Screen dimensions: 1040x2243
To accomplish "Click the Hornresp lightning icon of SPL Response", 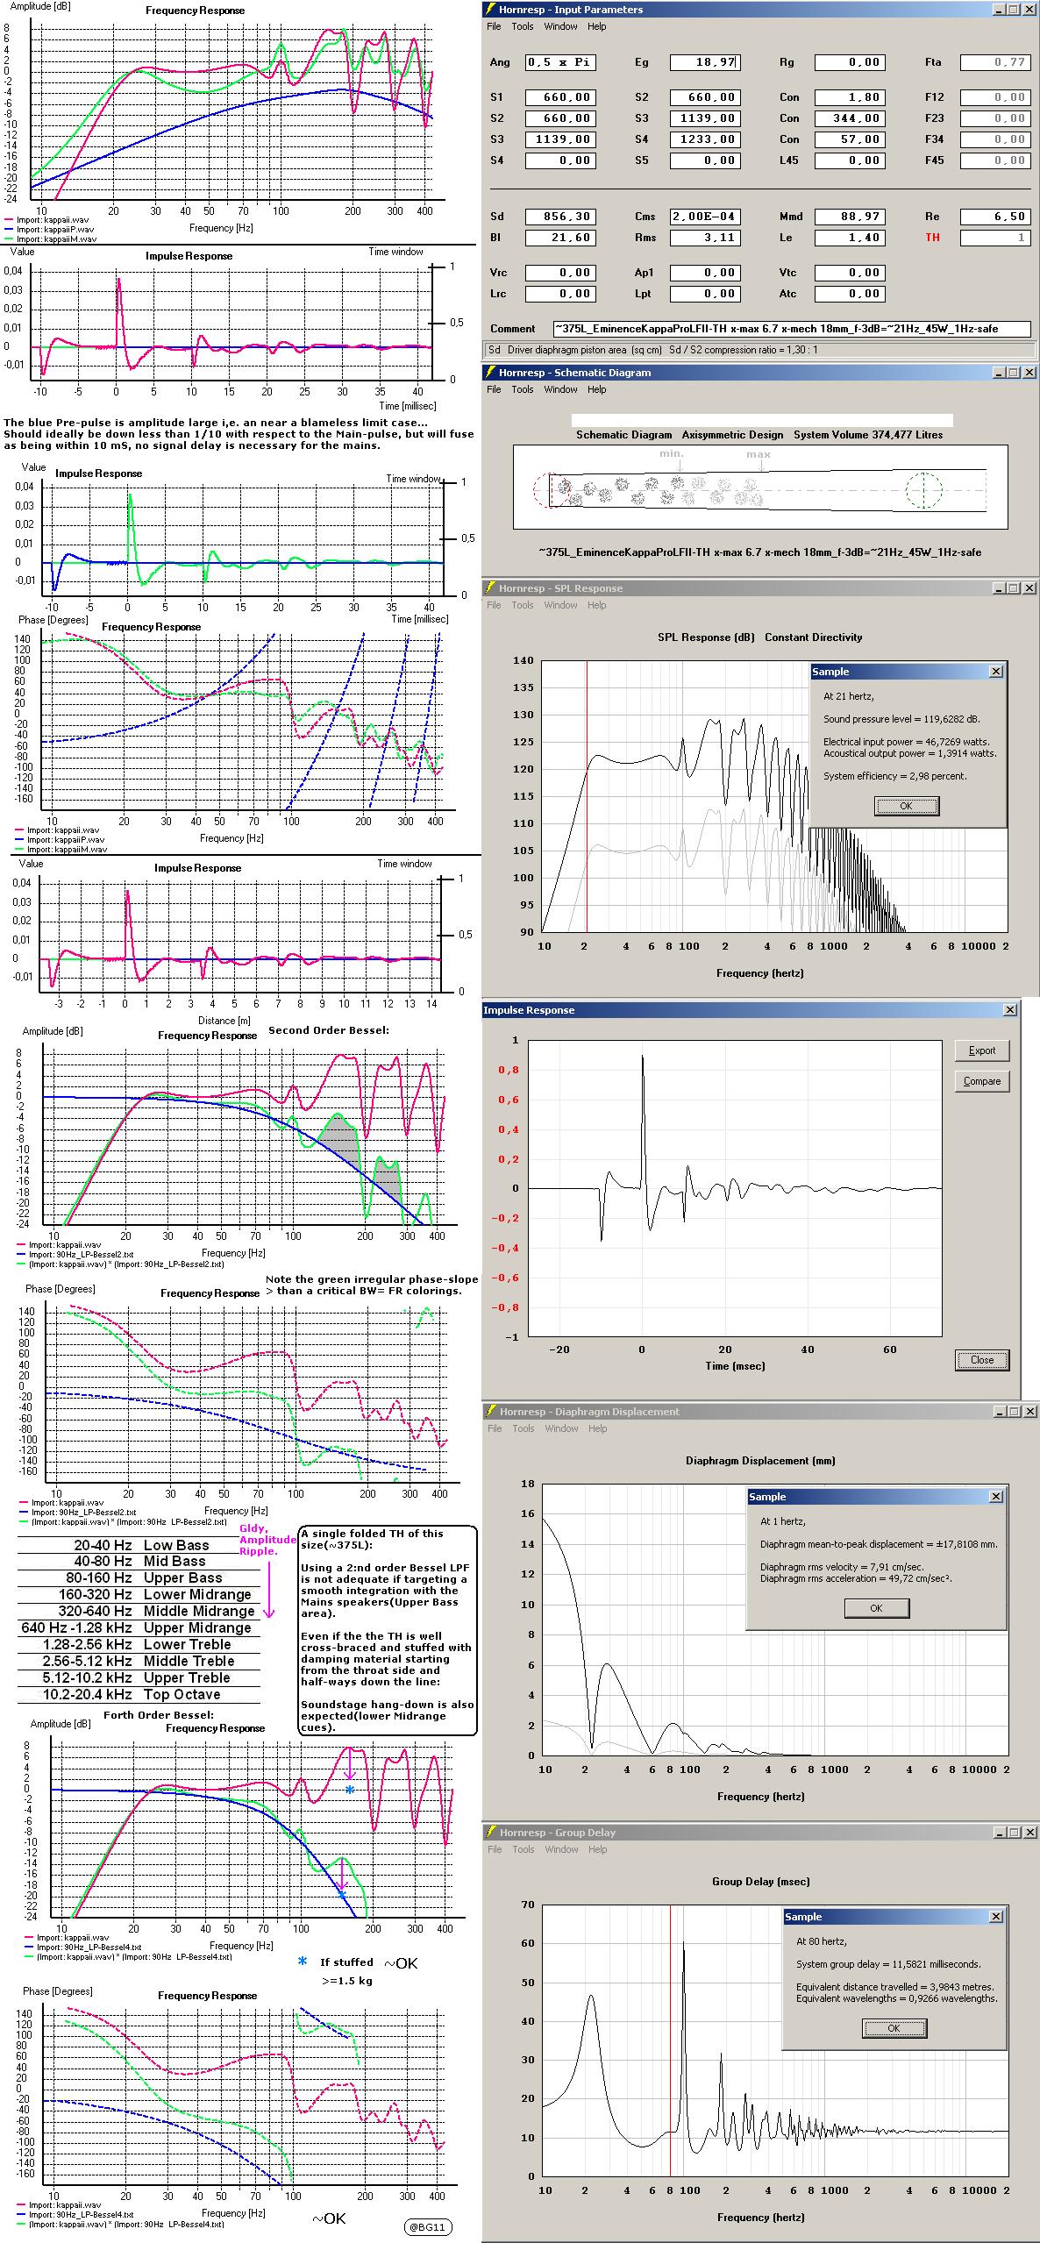I will [x=490, y=588].
